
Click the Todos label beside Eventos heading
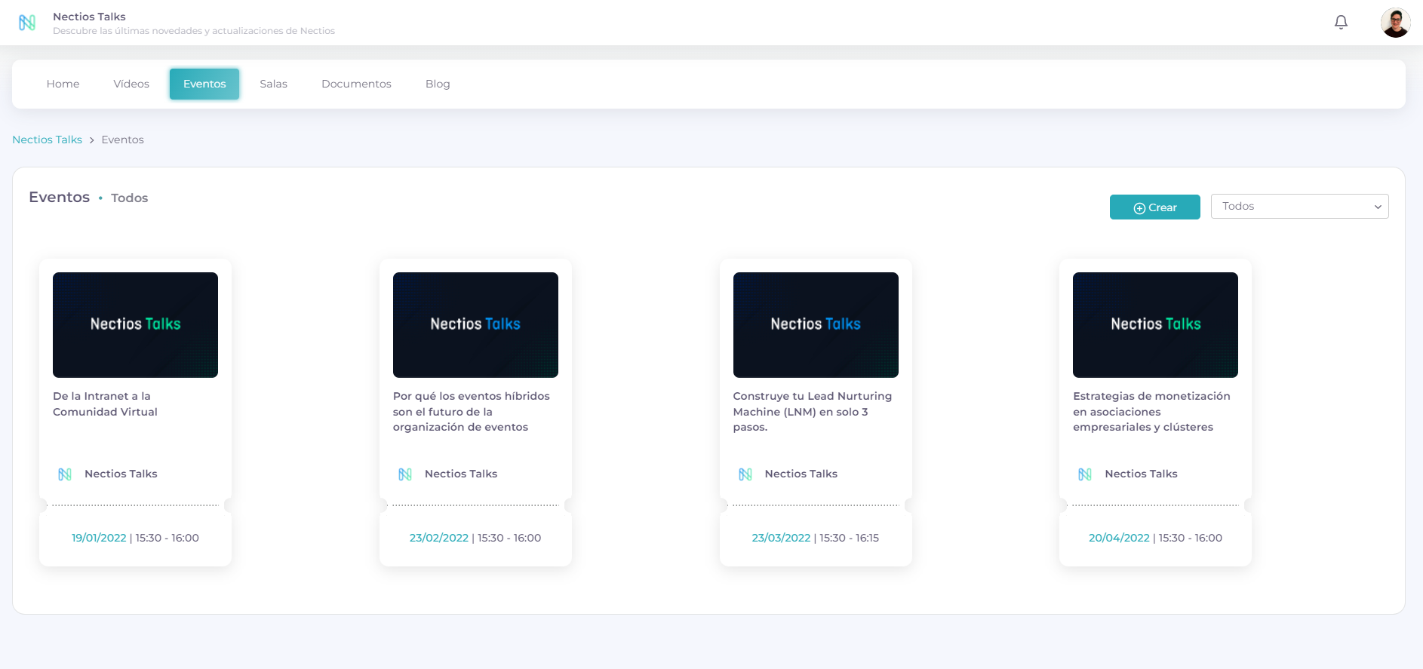click(129, 198)
